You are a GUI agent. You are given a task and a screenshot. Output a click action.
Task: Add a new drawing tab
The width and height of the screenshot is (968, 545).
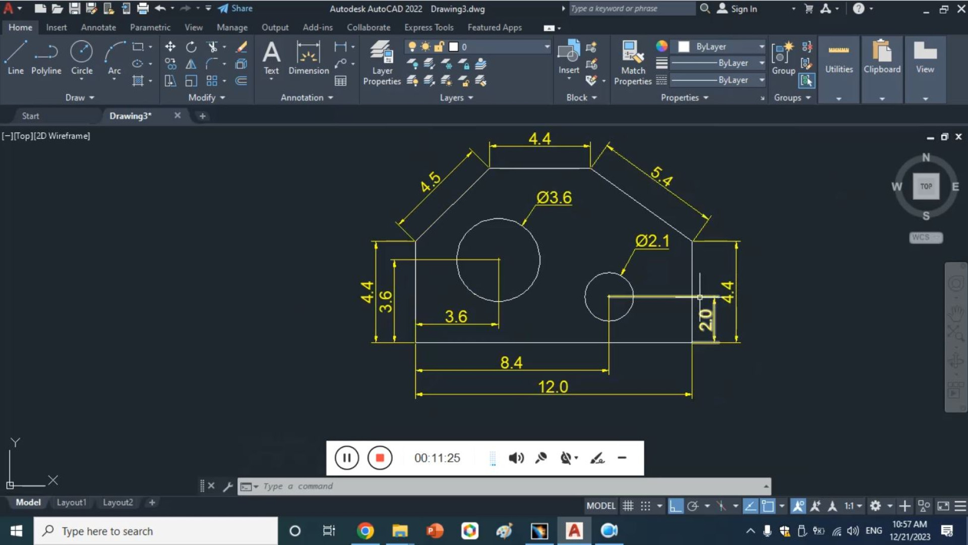click(x=202, y=116)
